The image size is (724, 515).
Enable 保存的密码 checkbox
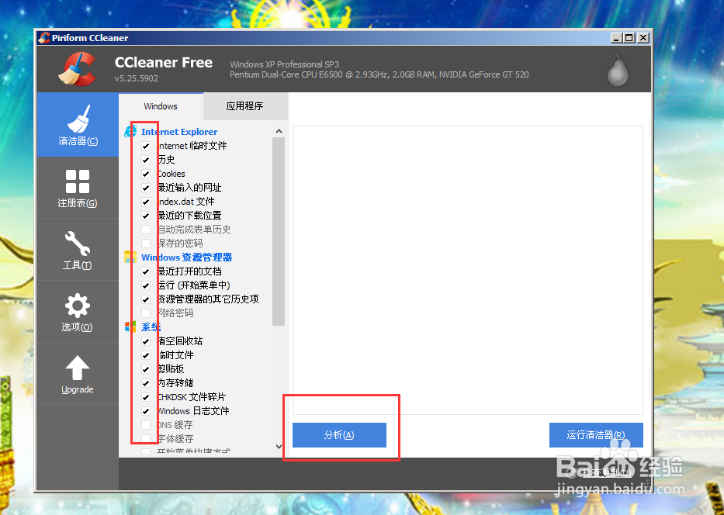tap(146, 244)
